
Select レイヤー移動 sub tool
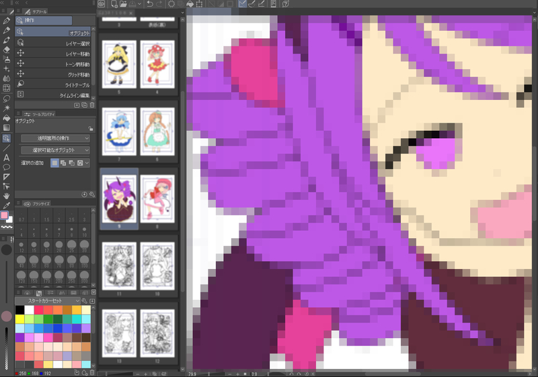point(53,53)
